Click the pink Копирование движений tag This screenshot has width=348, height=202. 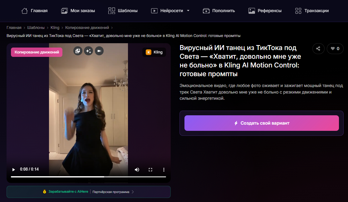click(37, 52)
